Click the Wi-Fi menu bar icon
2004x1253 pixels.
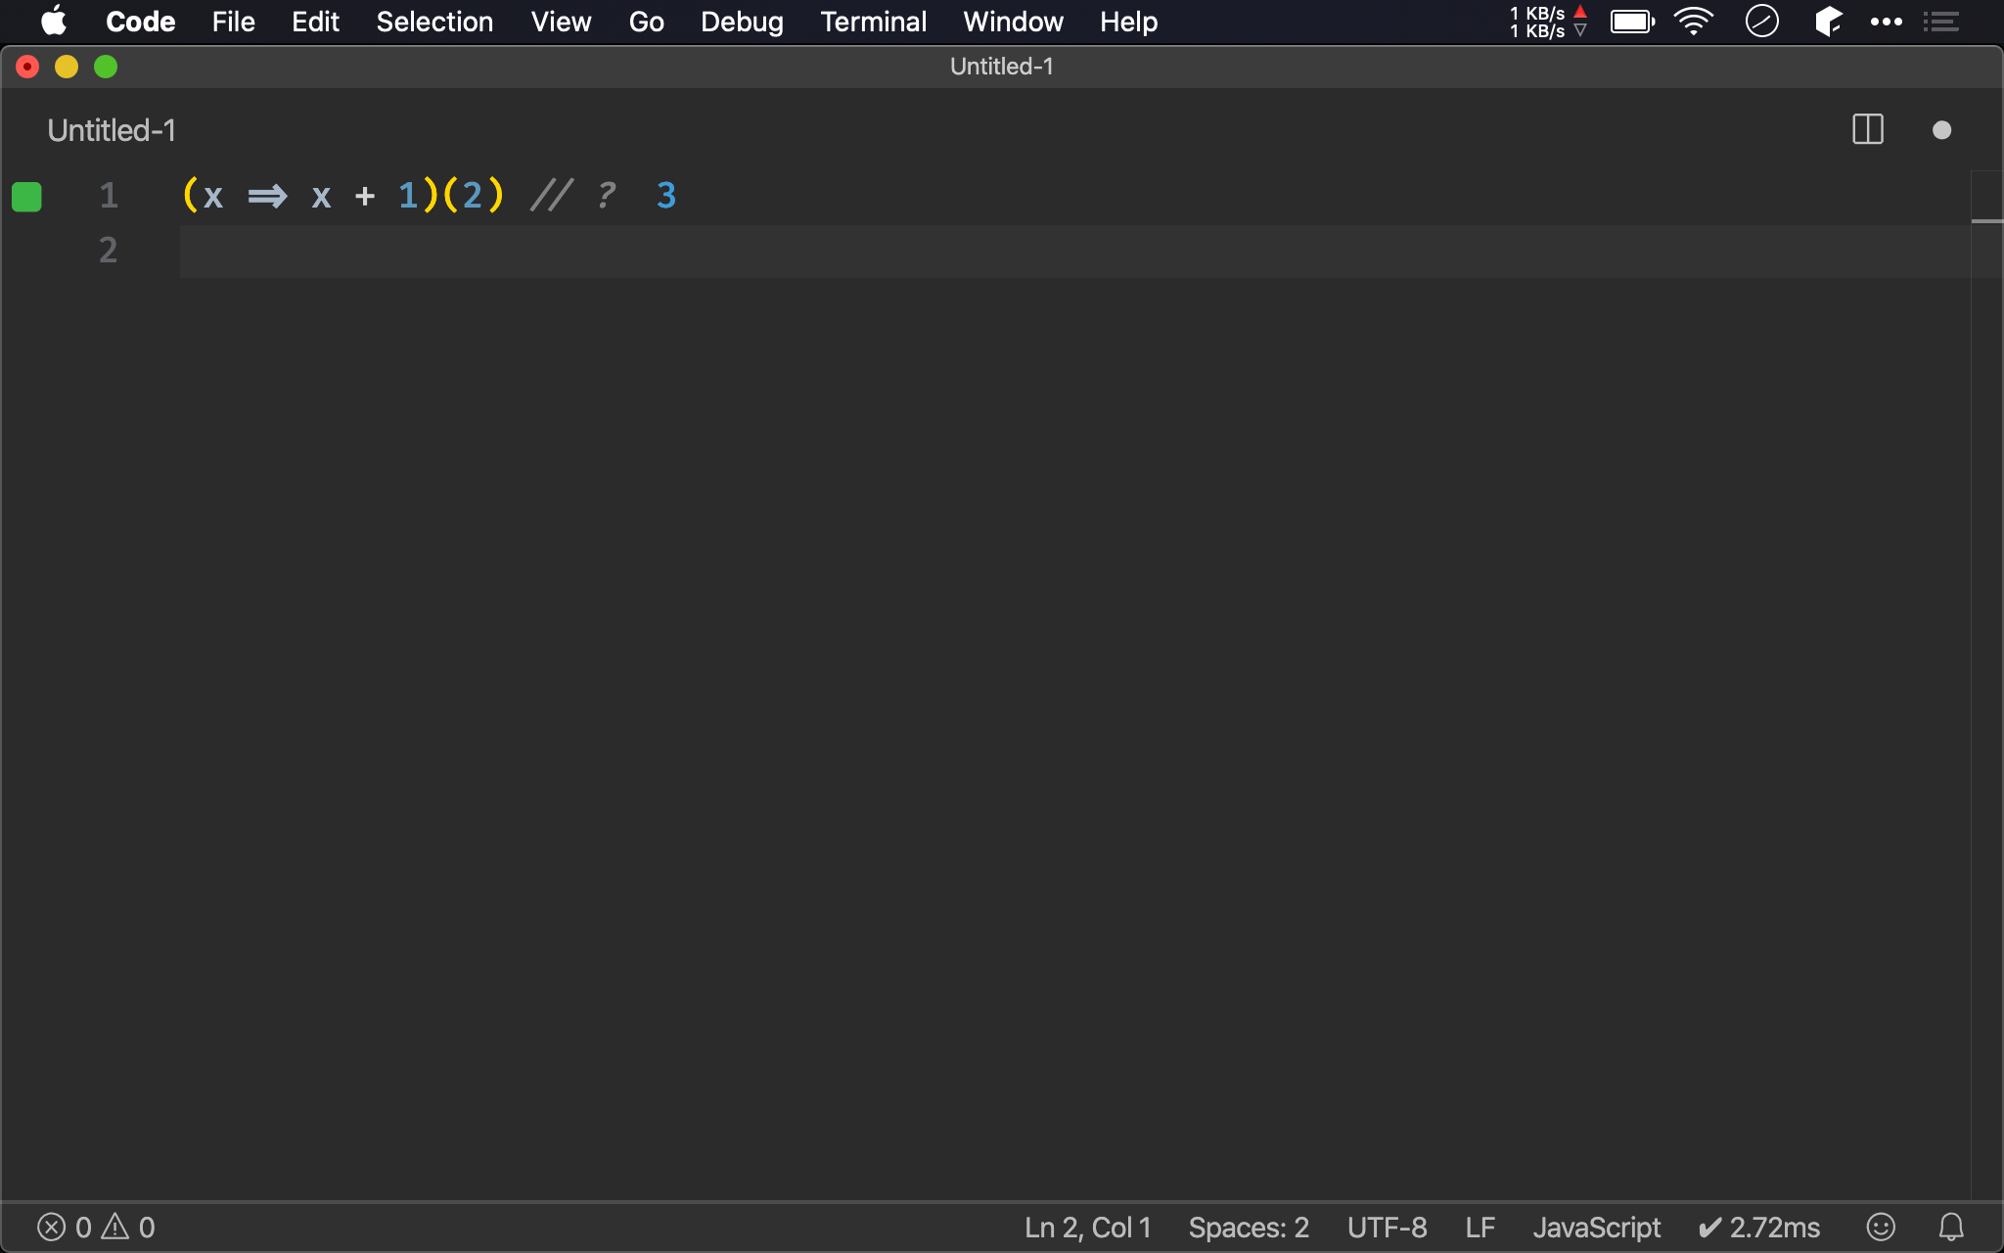click(1693, 22)
